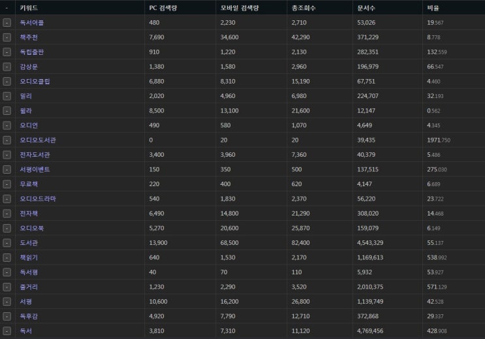Select the 2,010,375 document count cell
The width and height of the screenshot is (485, 339).
370,287
